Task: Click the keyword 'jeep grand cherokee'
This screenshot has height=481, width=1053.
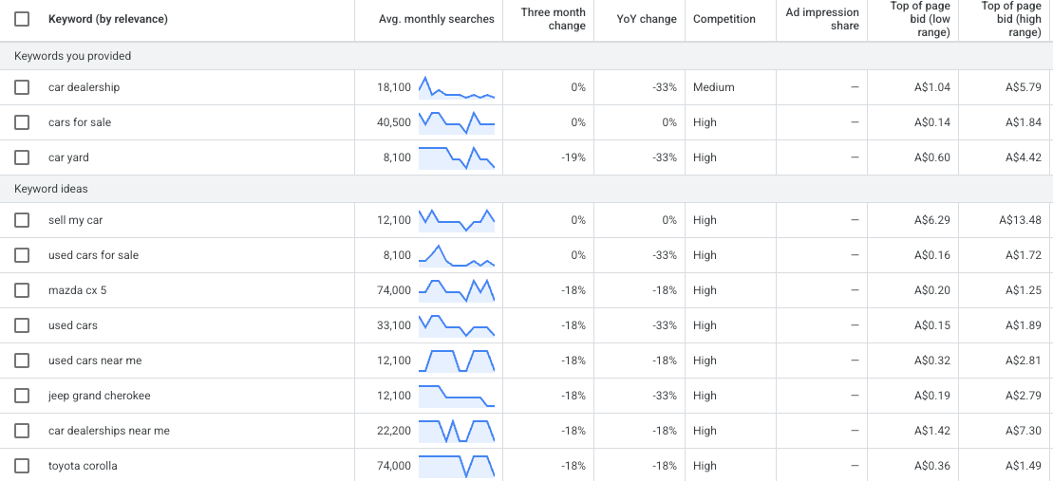Action: pos(100,396)
